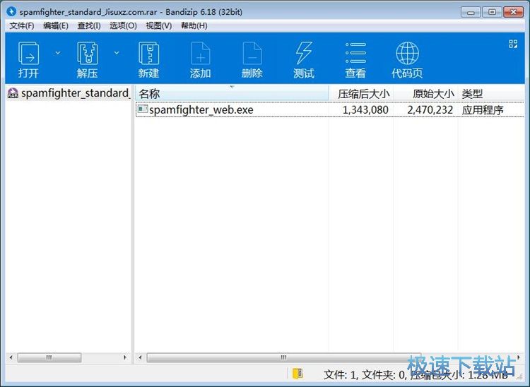530x387 pixels.
Task: Click the 删除 (Delete) toolbar icon
Action: [252, 59]
